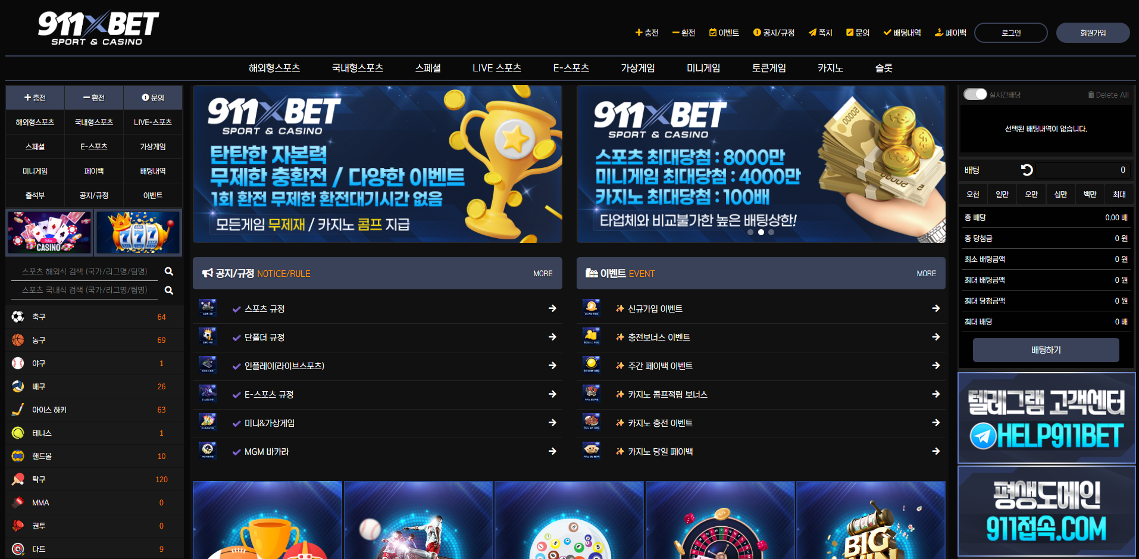The width and height of the screenshot is (1139, 559).
Task: Click the 배팅하기 button
Action: [1046, 350]
